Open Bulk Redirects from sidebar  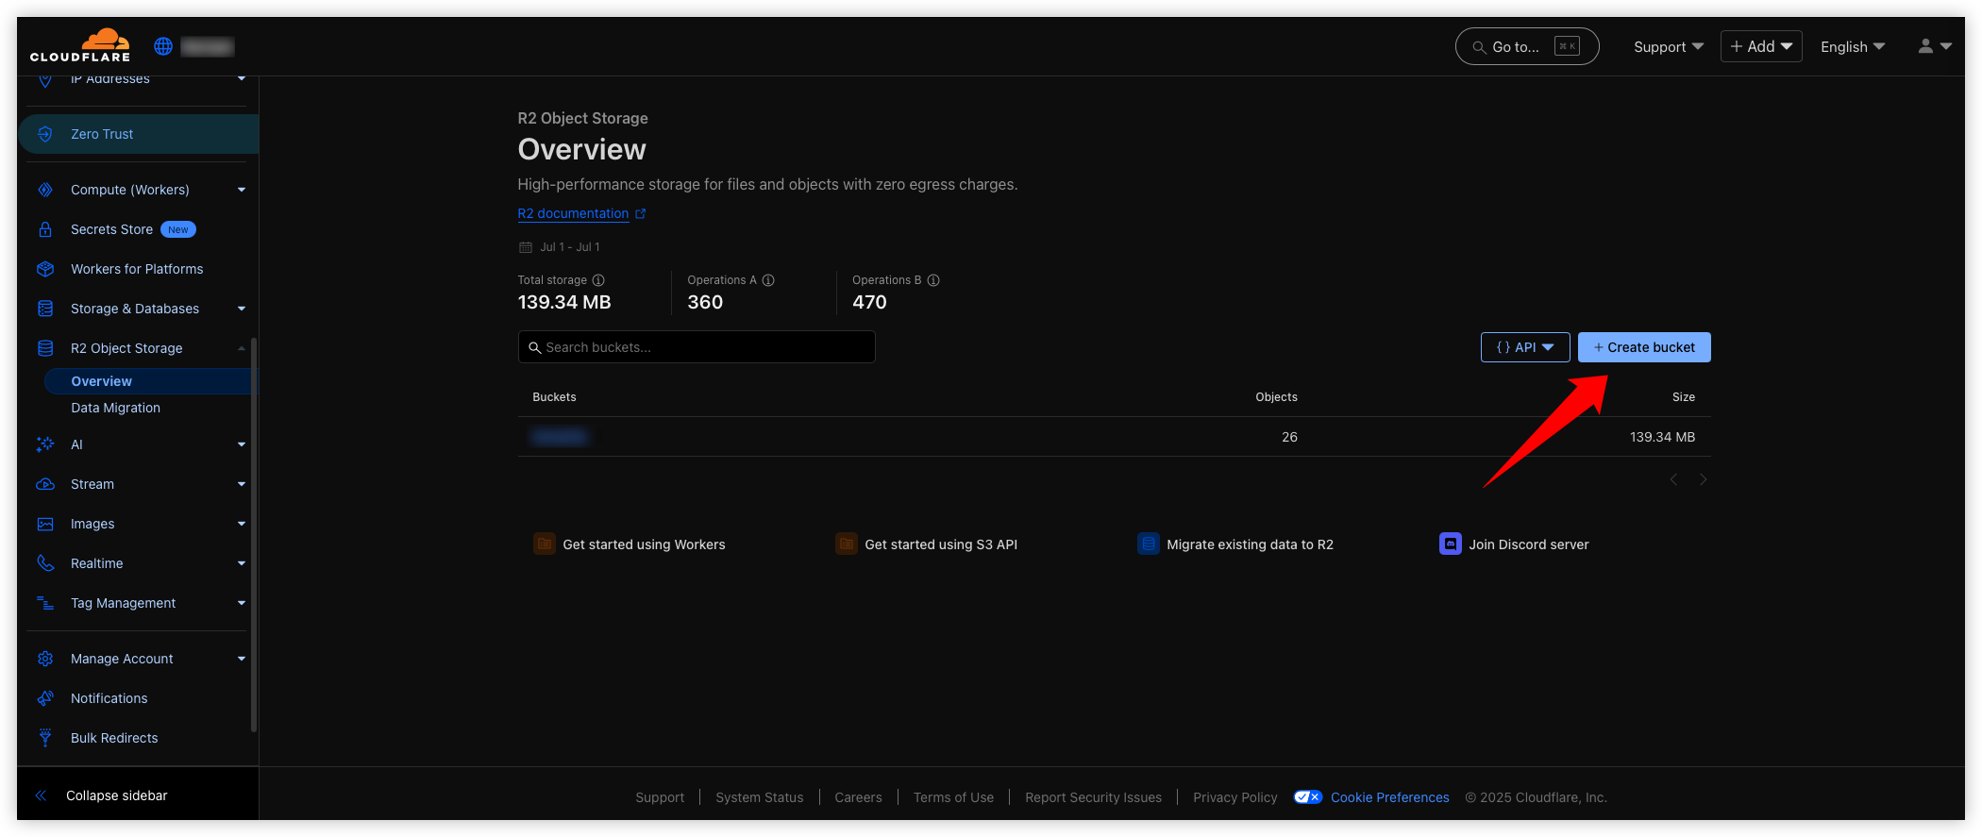coord(114,738)
